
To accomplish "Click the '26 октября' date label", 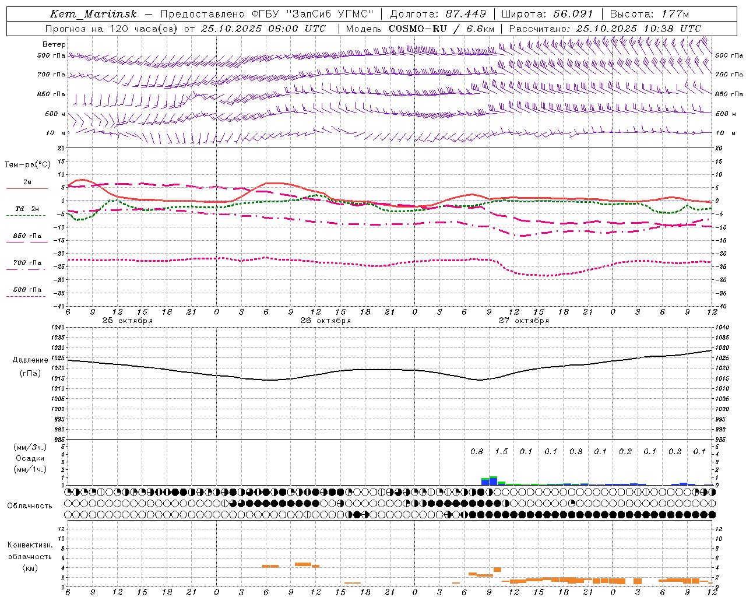I will tap(326, 321).
